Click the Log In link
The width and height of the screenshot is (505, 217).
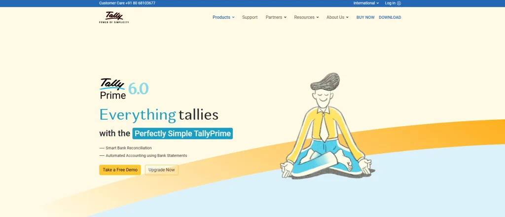click(390, 3)
